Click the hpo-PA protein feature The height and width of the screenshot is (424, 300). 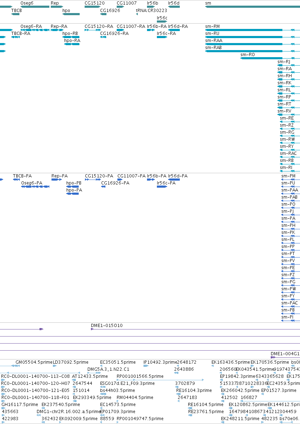(x=73, y=193)
